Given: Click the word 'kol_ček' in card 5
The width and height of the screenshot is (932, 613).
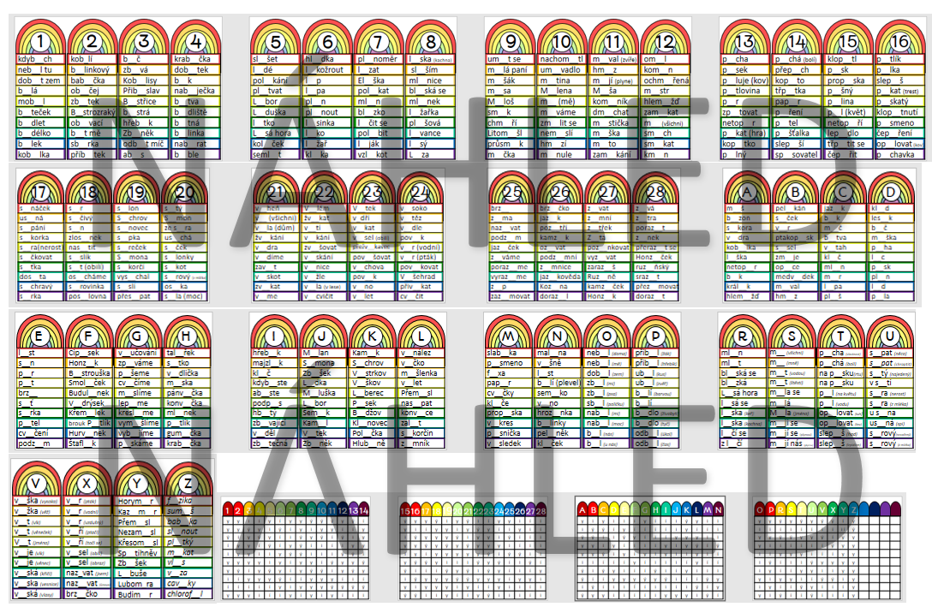Looking at the screenshot, I should click(269, 144).
